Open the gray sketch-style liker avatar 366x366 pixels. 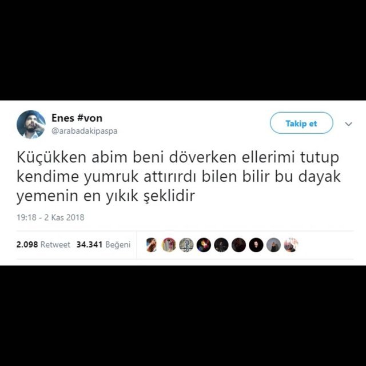[186, 245]
